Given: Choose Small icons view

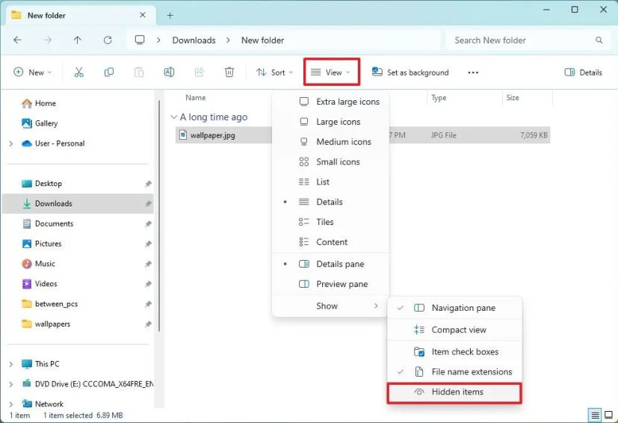Looking at the screenshot, I should click(x=331, y=162).
